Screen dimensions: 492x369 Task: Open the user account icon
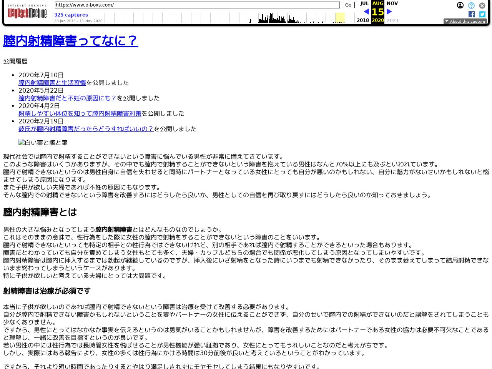(x=460, y=5)
